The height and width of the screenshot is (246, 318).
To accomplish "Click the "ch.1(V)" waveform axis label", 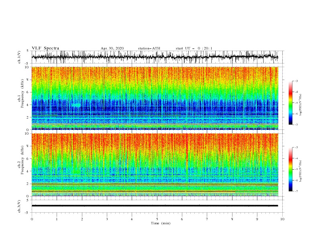I will [x=19, y=57].
